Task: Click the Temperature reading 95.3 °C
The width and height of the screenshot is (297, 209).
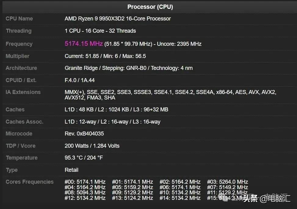Action: [x=73, y=158]
